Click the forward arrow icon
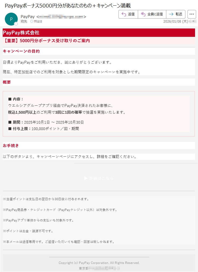Screen dimensions: 198x272 pos(171,14)
